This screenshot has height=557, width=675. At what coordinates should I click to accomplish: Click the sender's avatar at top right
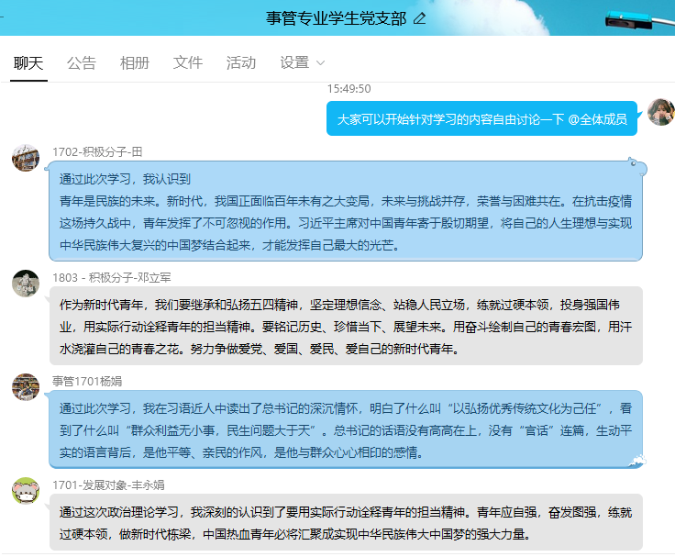pyautogui.click(x=660, y=112)
